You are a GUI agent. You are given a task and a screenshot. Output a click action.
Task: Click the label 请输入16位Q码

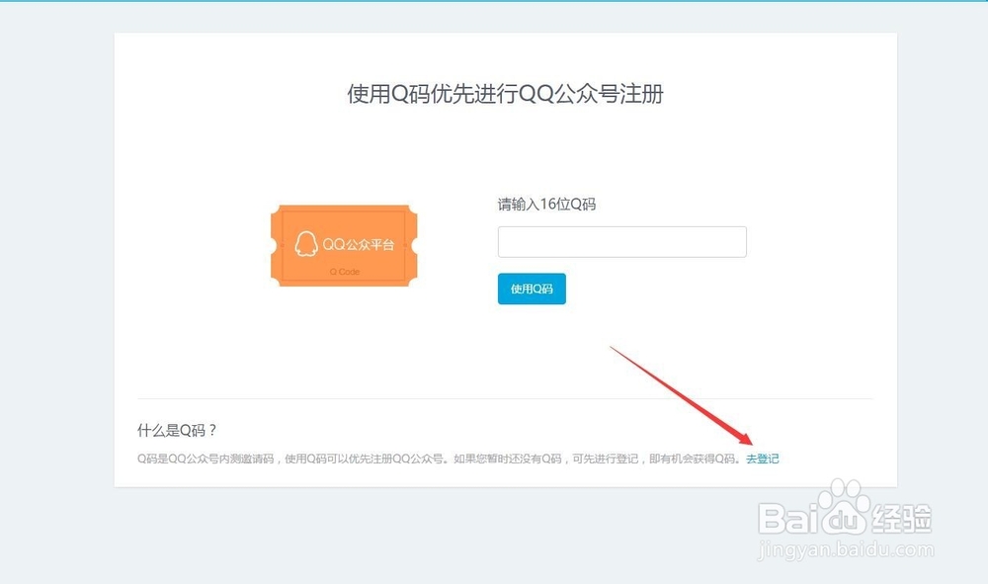point(546,205)
